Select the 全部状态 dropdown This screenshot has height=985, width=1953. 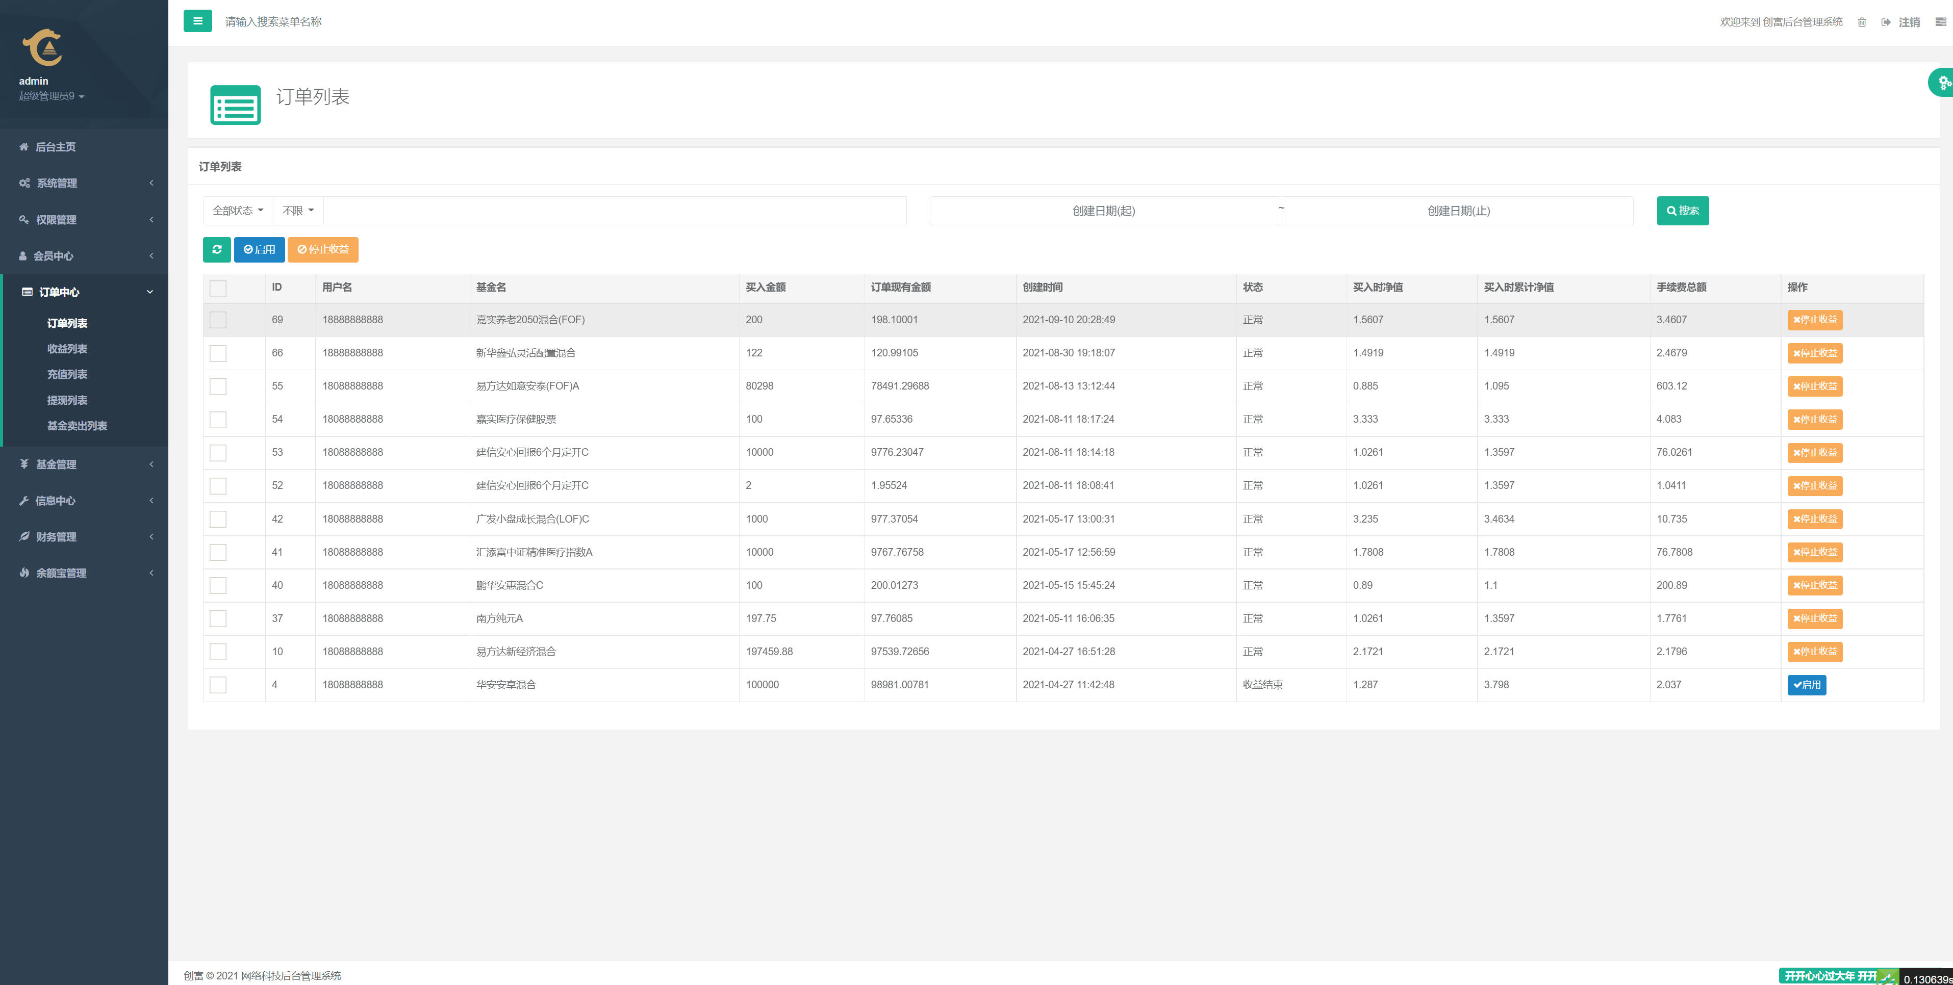(x=234, y=211)
